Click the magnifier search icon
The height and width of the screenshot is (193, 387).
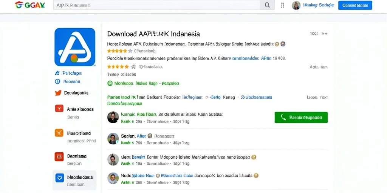(x=267, y=5)
